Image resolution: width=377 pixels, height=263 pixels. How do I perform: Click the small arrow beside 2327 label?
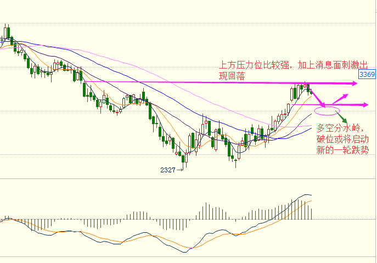(179, 170)
